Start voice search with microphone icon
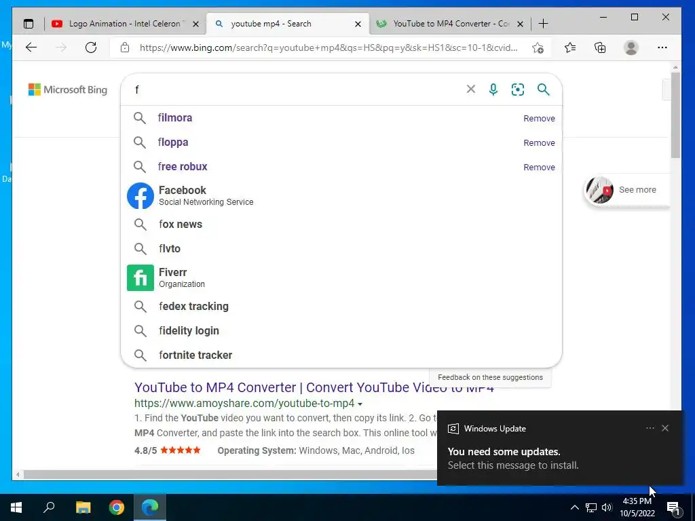Viewport: 695px width, 521px height. pos(493,90)
